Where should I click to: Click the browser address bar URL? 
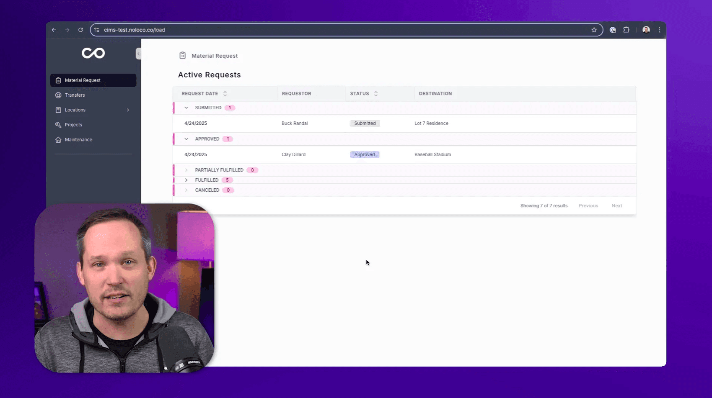pos(135,30)
